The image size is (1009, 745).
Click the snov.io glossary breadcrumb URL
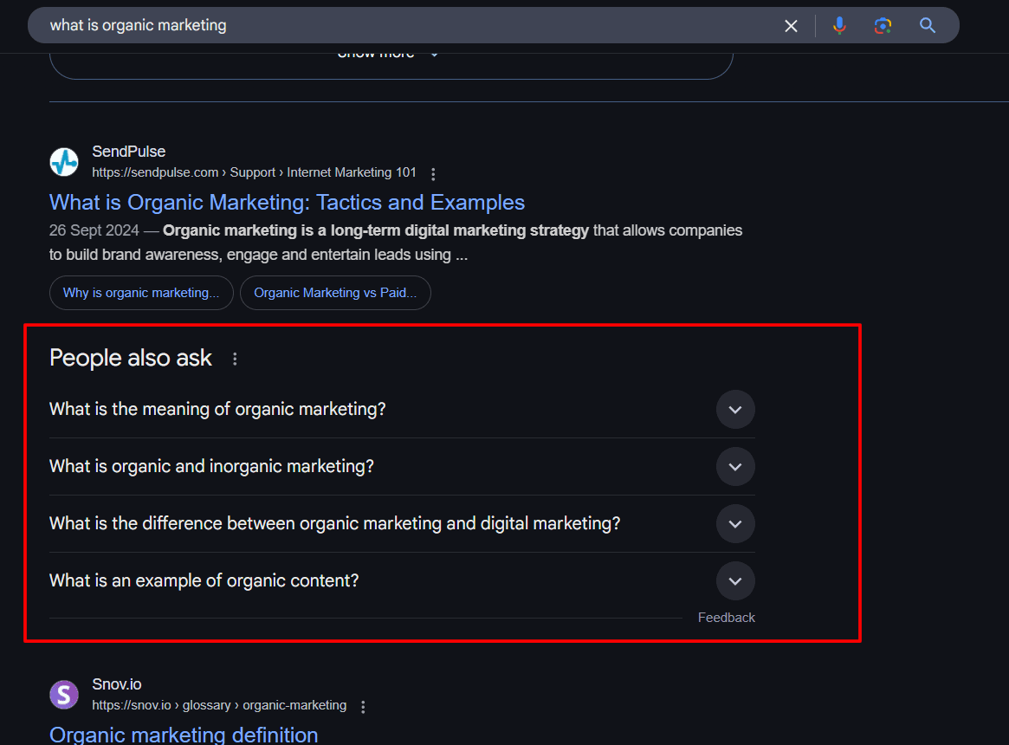pos(219,706)
